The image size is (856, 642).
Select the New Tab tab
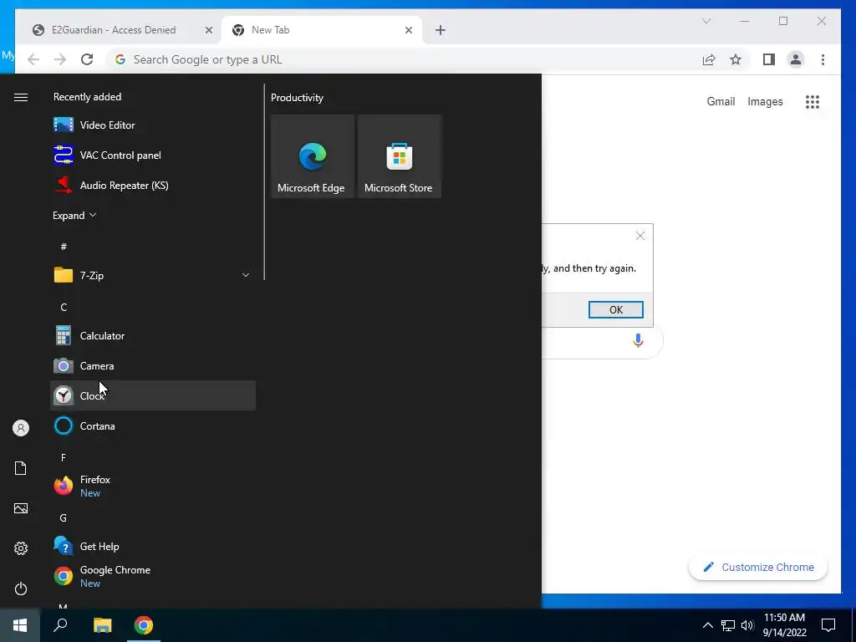[x=322, y=30]
